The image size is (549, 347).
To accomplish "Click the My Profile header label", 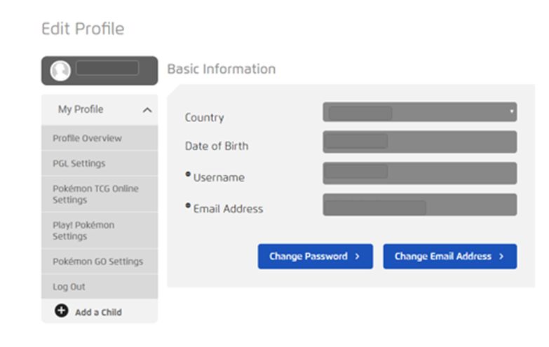I will [x=81, y=109].
